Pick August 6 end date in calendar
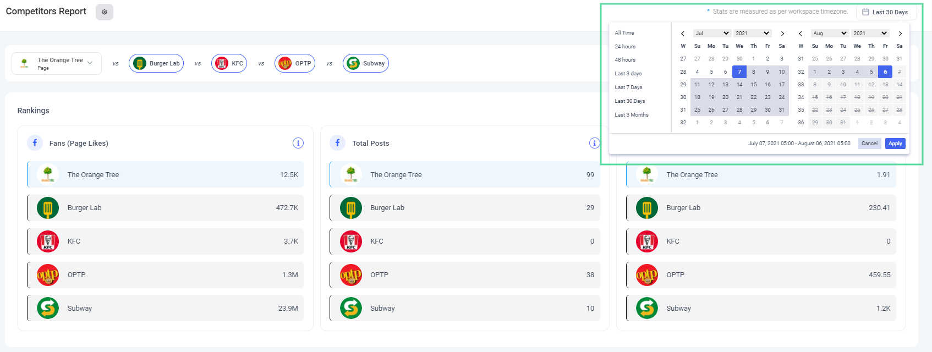This screenshot has width=932, height=352. click(885, 72)
